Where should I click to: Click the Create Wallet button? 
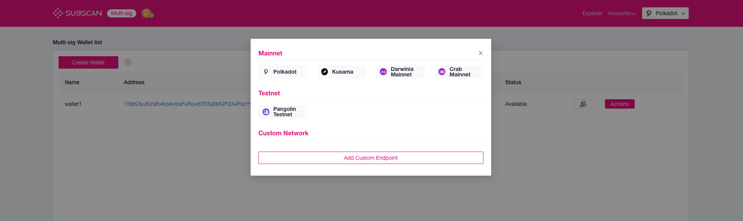88,62
